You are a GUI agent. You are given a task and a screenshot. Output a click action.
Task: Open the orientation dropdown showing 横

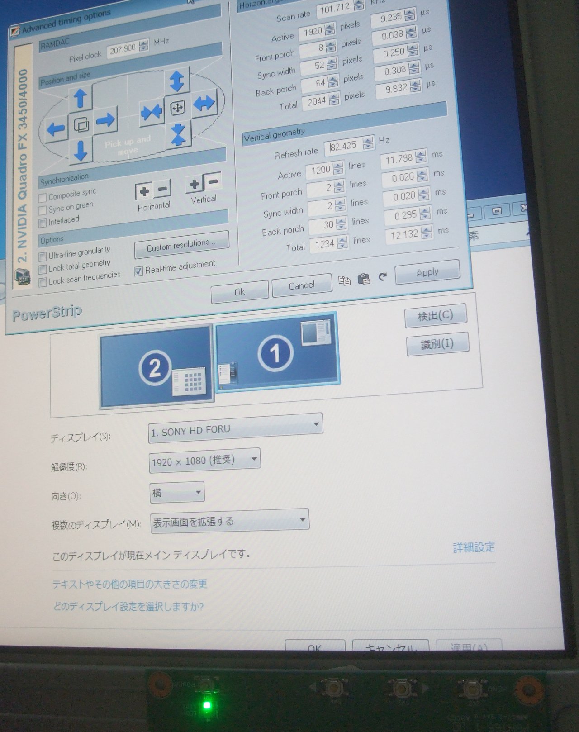click(177, 492)
